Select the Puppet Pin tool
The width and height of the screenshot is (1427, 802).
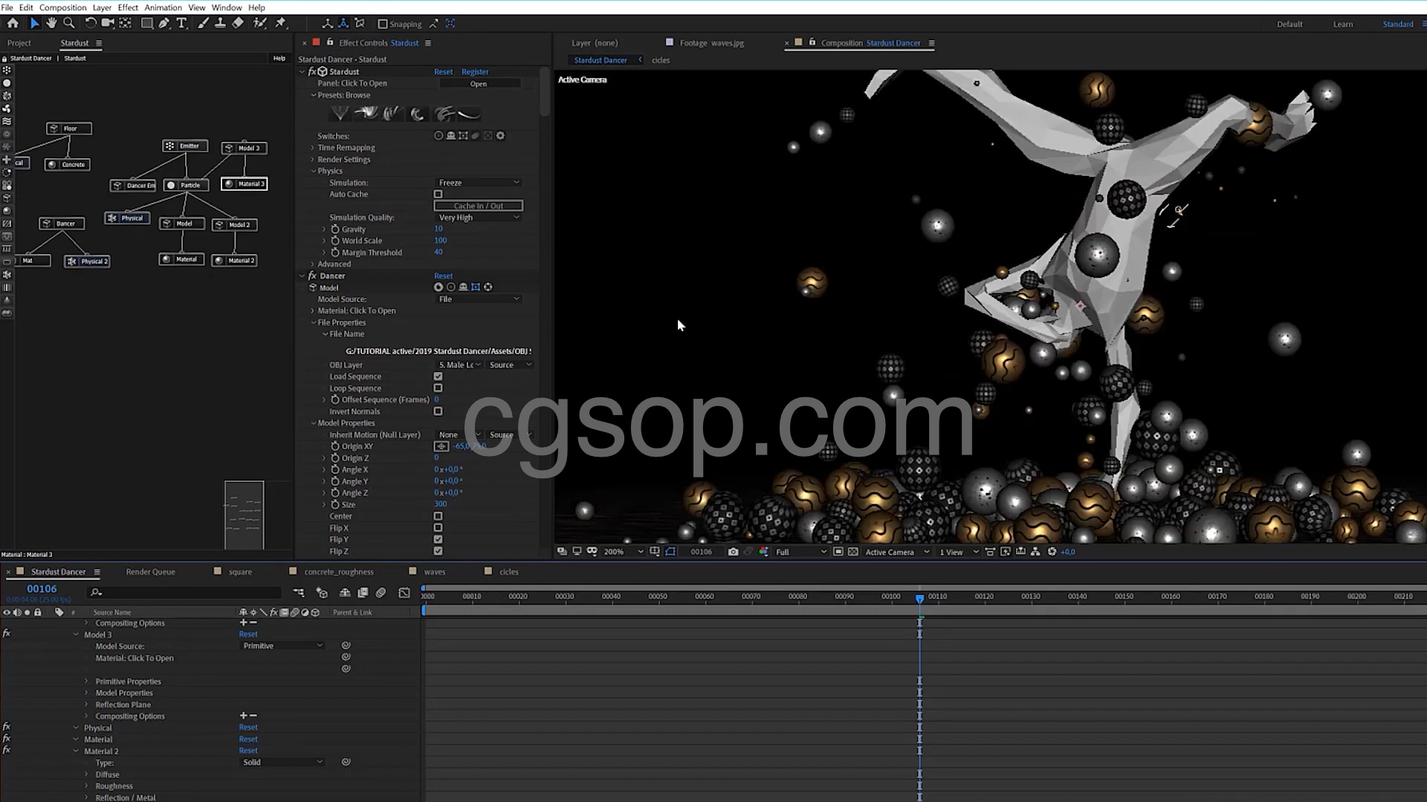click(281, 23)
